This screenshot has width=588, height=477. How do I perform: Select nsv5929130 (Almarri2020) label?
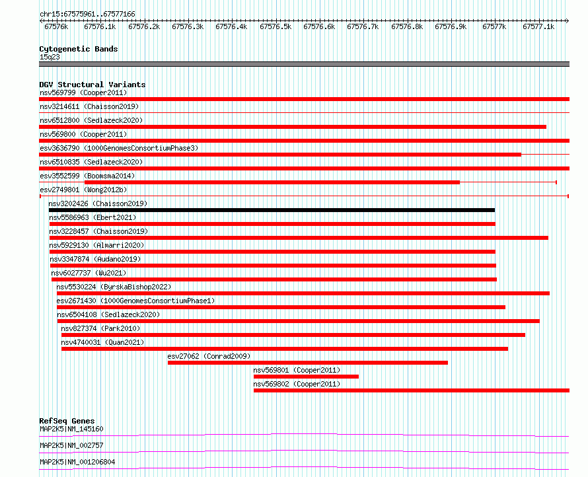coord(96,245)
